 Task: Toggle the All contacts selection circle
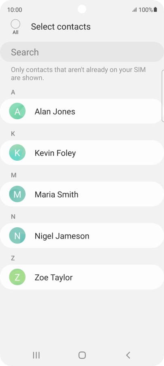tap(15, 24)
